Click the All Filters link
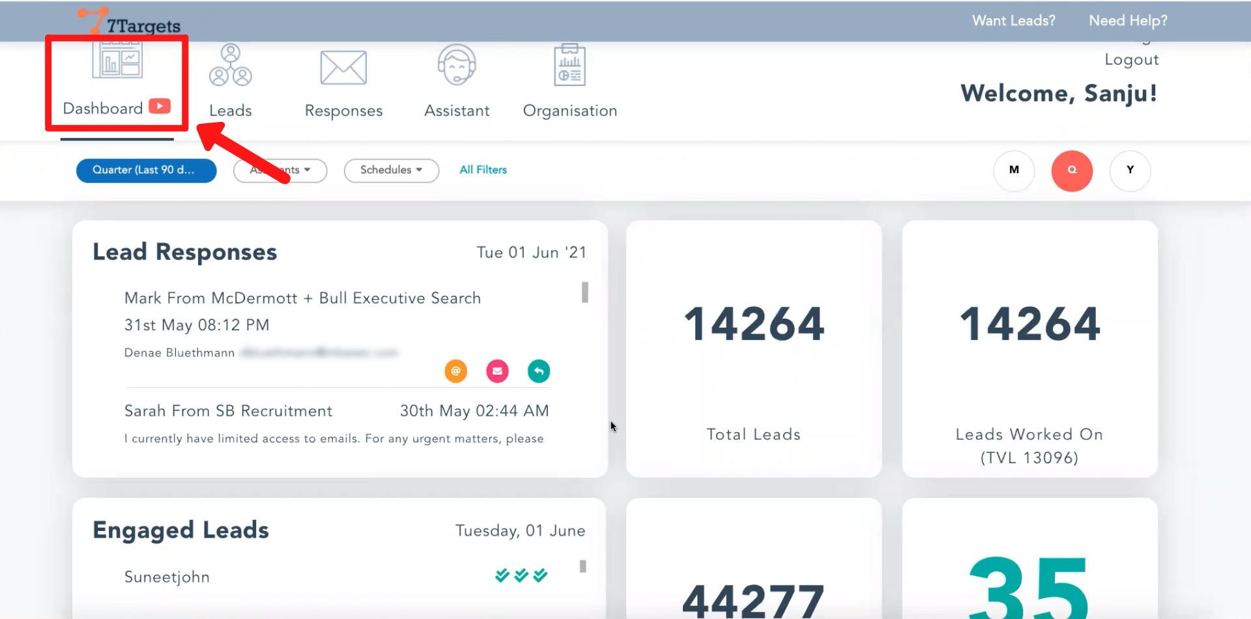The width and height of the screenshot is (1251, 619). pos(483,170)
